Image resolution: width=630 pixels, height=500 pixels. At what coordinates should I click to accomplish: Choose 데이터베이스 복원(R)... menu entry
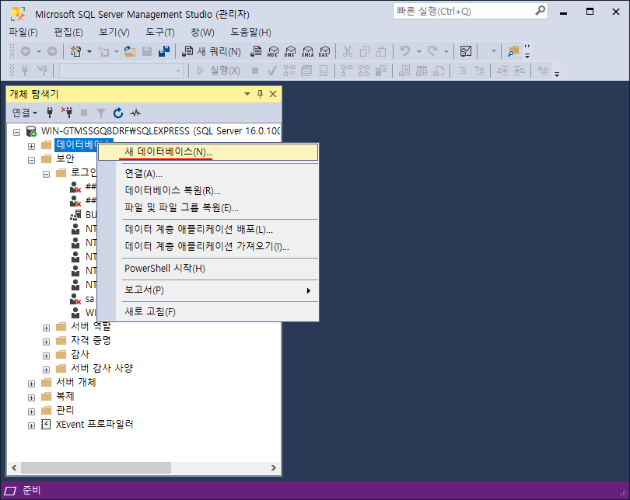(x=208, y=191)
